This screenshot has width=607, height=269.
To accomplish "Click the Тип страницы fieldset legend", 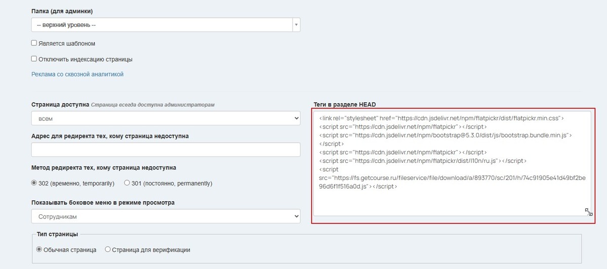I will click(x=57, y=234).
